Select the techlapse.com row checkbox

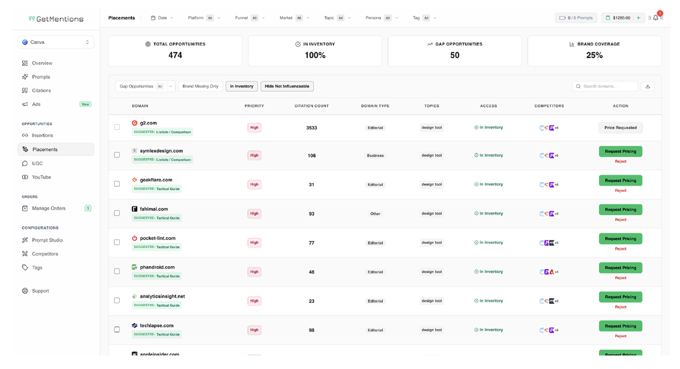tap(117, 330)
